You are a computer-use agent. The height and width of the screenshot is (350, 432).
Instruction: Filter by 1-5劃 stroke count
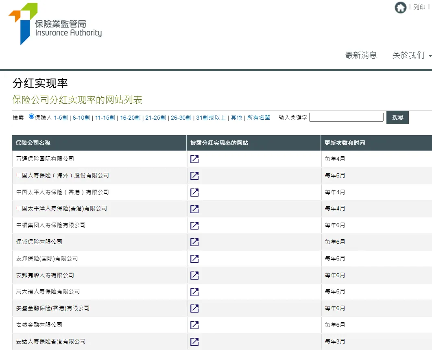[x=61, y=118]
